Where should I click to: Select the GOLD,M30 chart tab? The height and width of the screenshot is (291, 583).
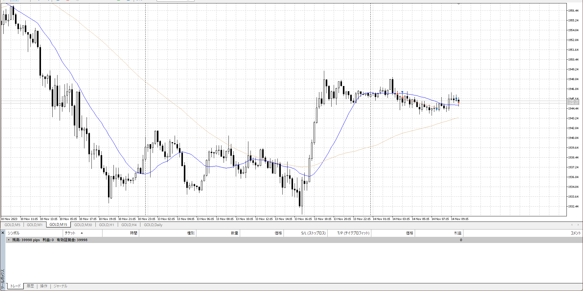[83, 225]
